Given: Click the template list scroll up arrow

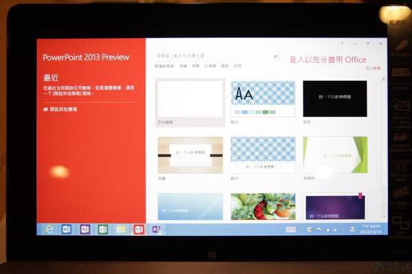Looking at the screenshot, I should (383, 79).
